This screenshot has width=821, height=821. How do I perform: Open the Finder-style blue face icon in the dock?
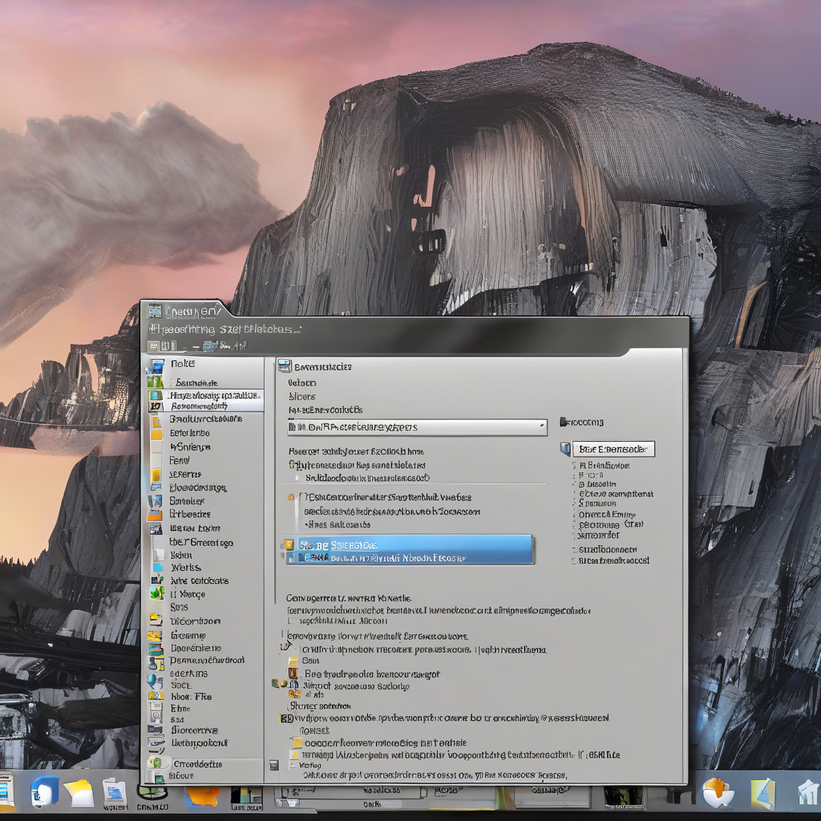click(x=45, y=791)
